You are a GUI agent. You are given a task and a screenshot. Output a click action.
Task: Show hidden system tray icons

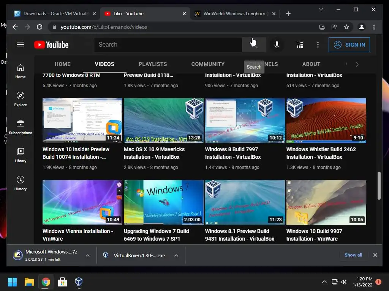324,282
